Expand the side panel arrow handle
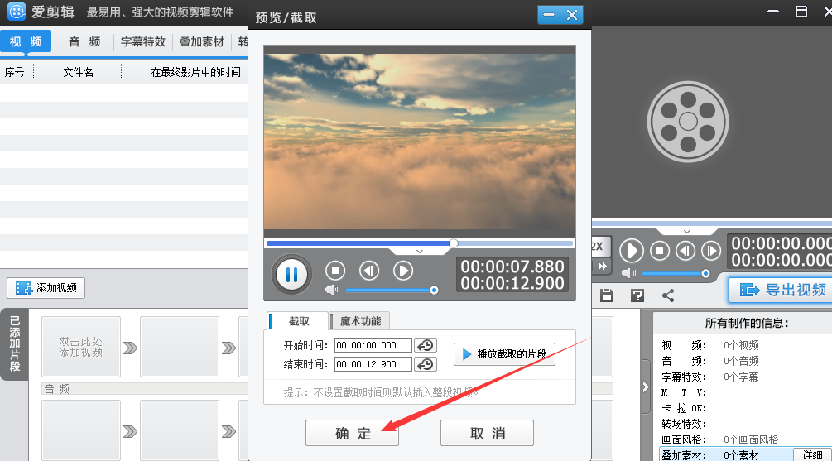The width and height of the screenshot is (832, 461). click(646, 387)
